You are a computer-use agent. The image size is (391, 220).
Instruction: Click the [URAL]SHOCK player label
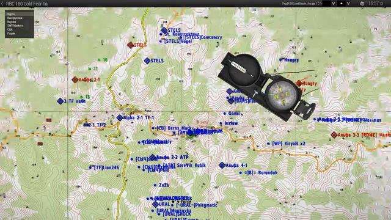[177, 214]
